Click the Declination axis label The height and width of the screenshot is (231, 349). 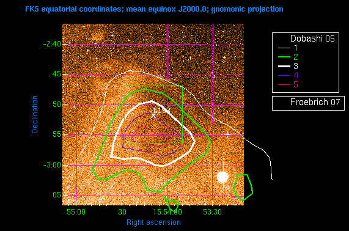pos(34,115)
